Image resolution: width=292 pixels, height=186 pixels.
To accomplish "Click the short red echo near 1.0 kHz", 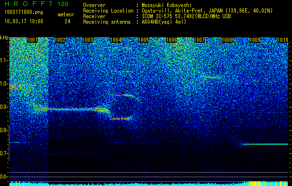I will (16, 87).
